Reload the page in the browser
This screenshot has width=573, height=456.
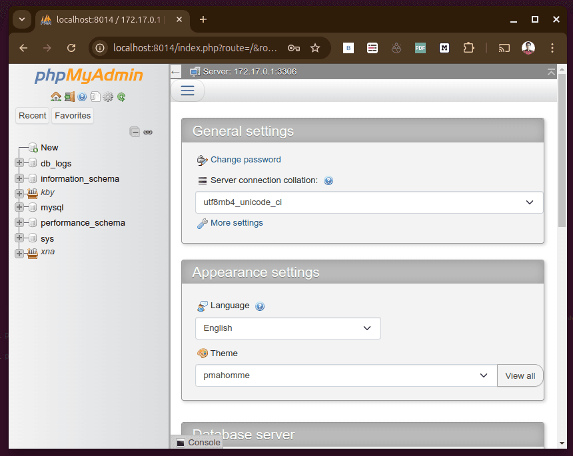pos(71,48)
